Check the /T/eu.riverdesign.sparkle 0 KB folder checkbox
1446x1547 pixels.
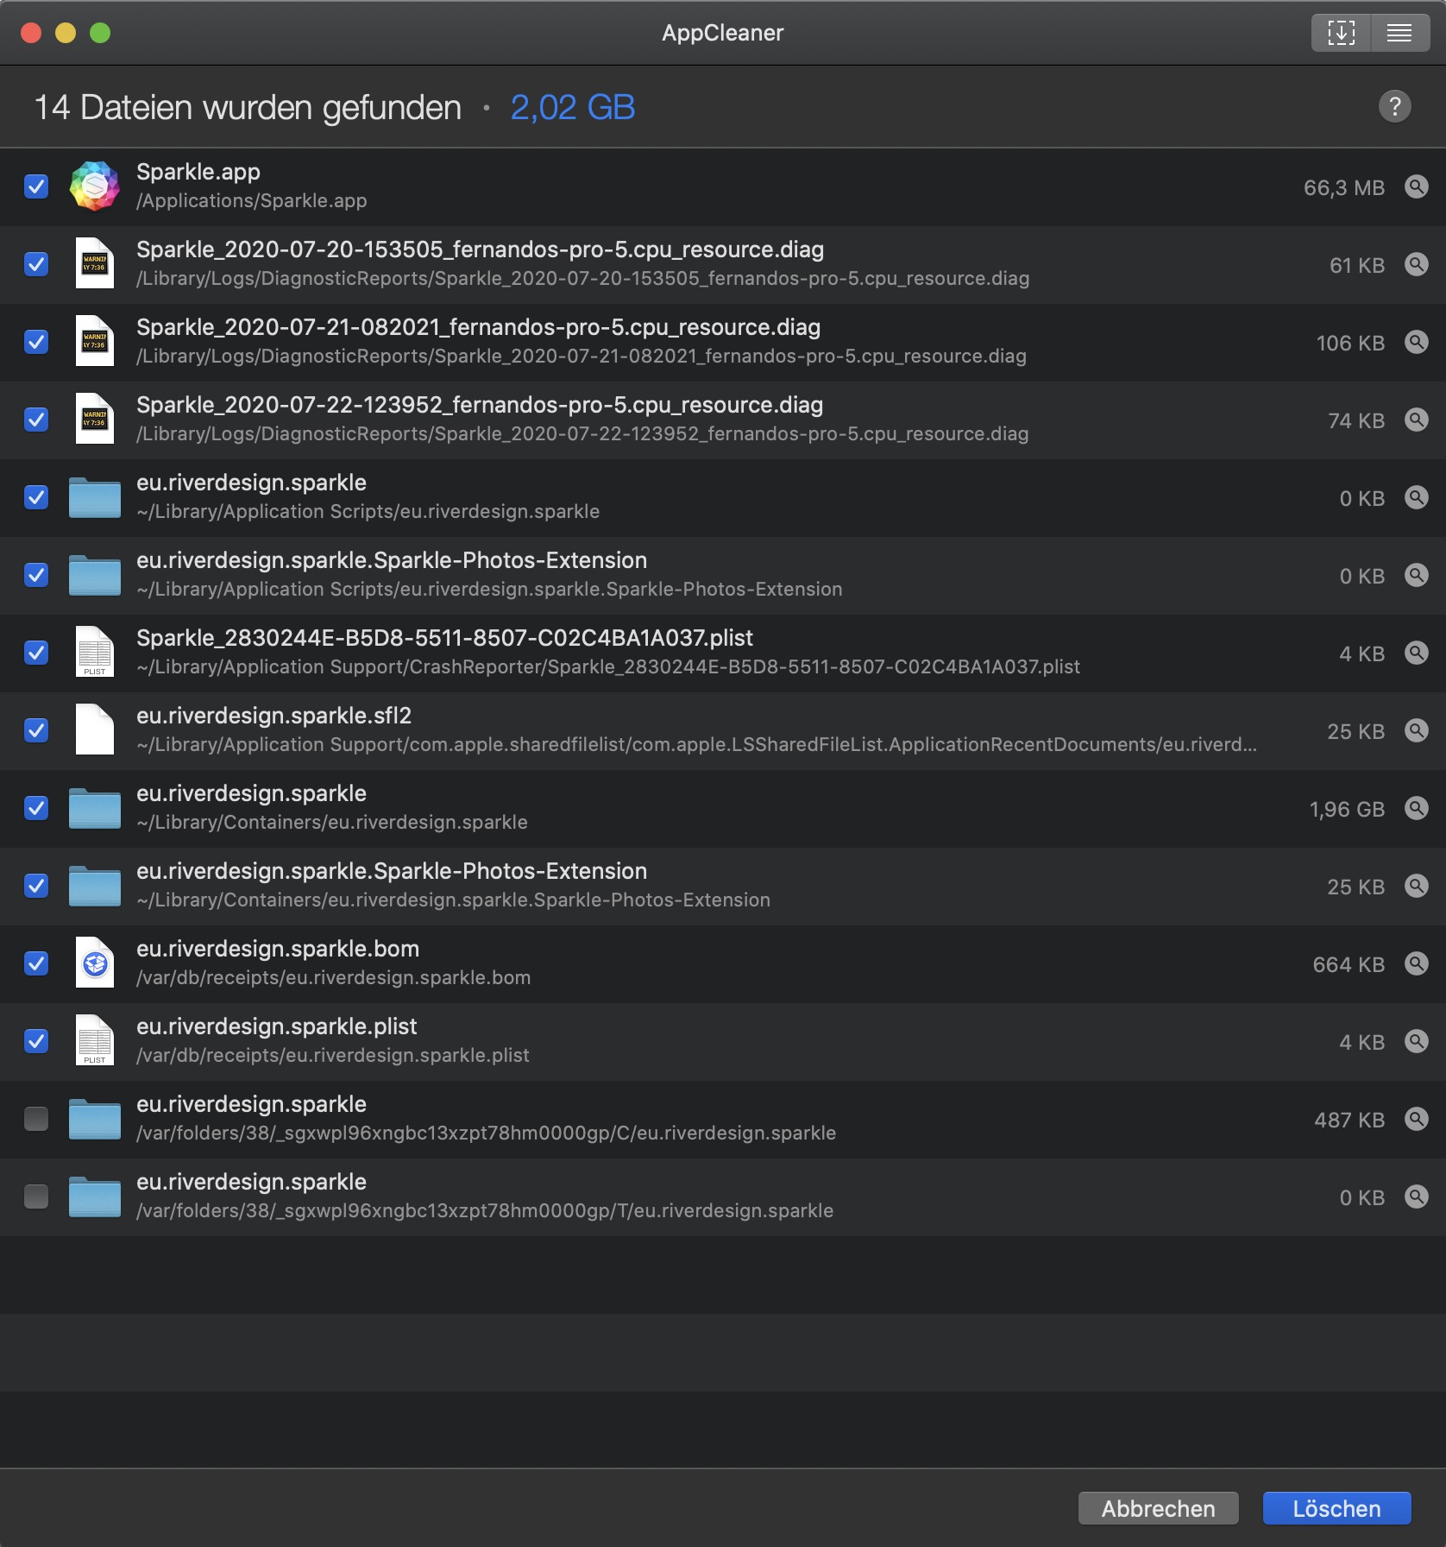click(x=36, y=1197)
